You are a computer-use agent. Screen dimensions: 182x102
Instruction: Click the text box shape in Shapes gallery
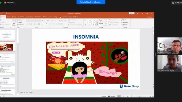[85, 20]
